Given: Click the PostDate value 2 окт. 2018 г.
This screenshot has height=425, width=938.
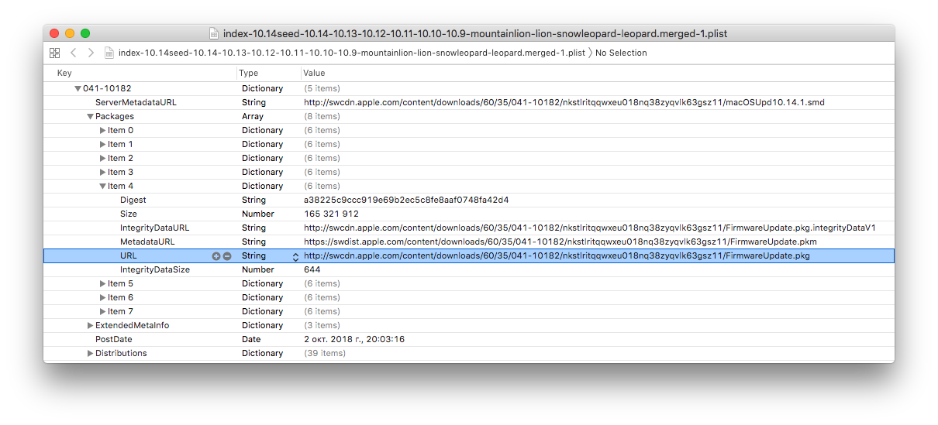Looking at the screenshot, I should coord(354,339).
